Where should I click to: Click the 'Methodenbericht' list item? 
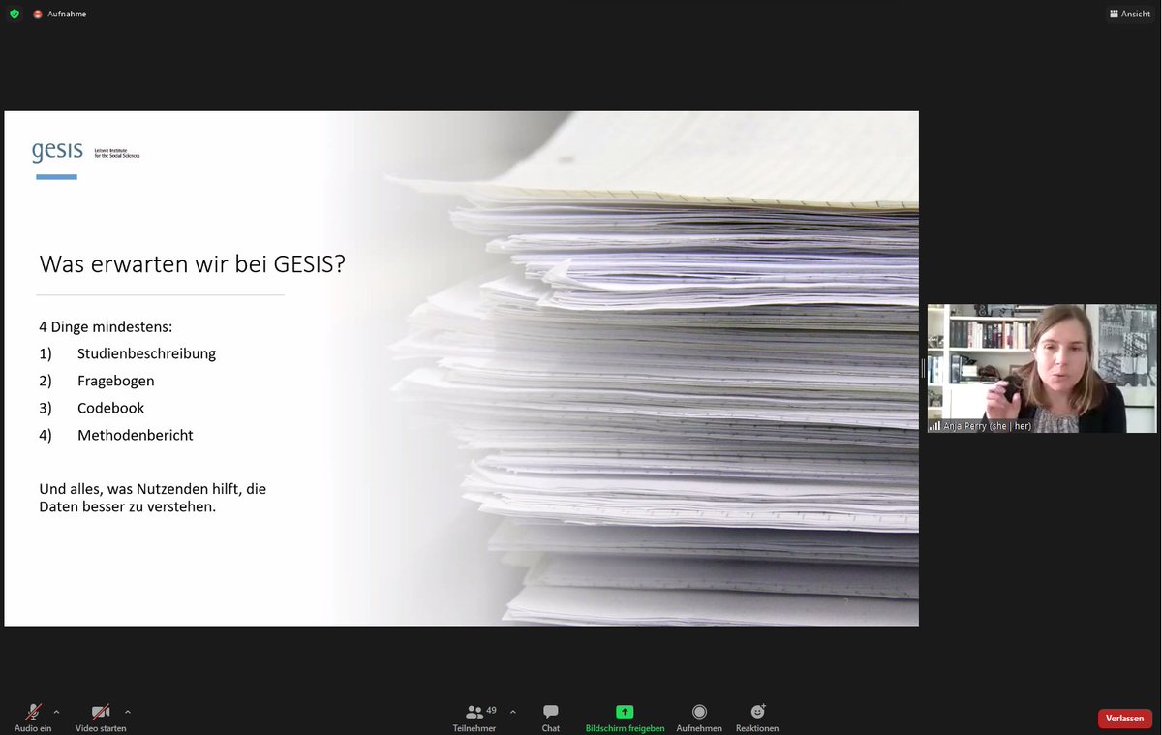point(136,435)
